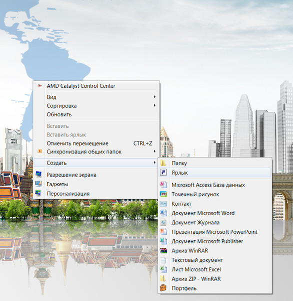Create a Точечный рисунок file
The height and width of the screenshot is (301, 293).
[215, 195]
